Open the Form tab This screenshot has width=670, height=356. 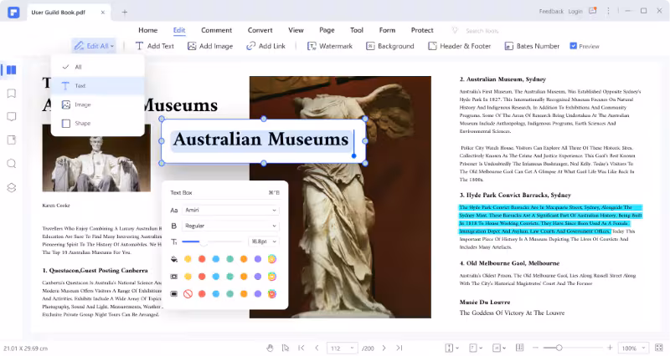[x=387, y=30]
